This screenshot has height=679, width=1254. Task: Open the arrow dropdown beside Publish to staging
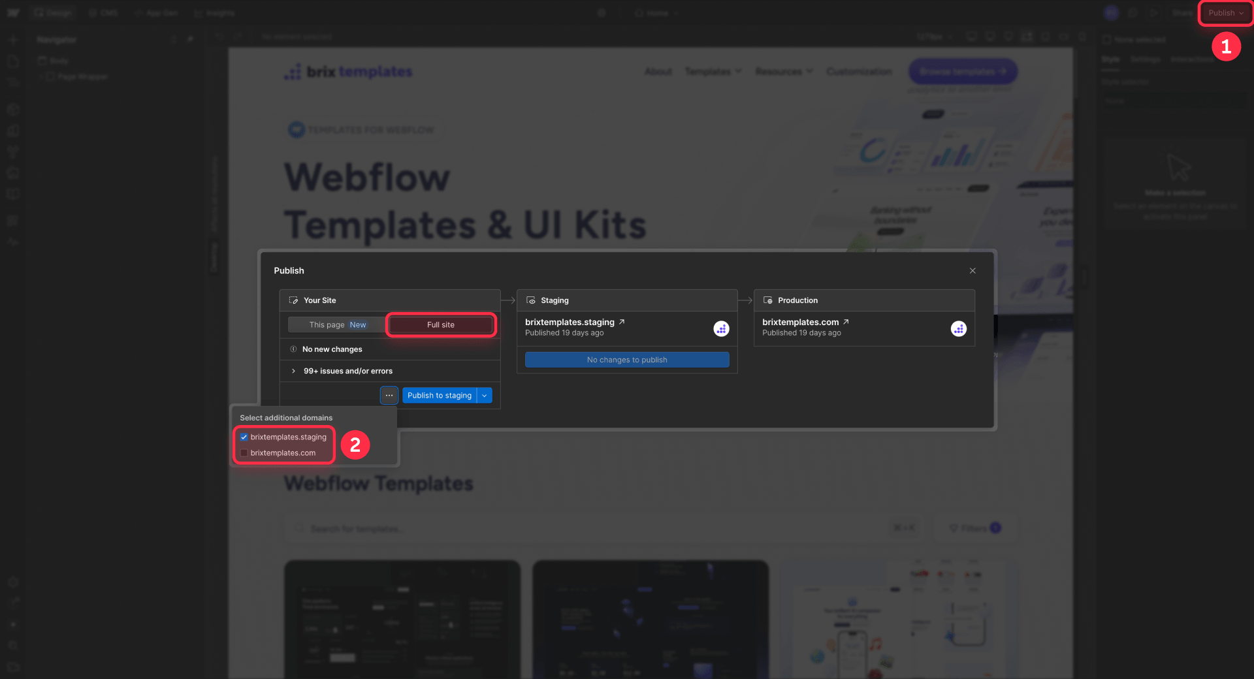click(x=485, y=395)
